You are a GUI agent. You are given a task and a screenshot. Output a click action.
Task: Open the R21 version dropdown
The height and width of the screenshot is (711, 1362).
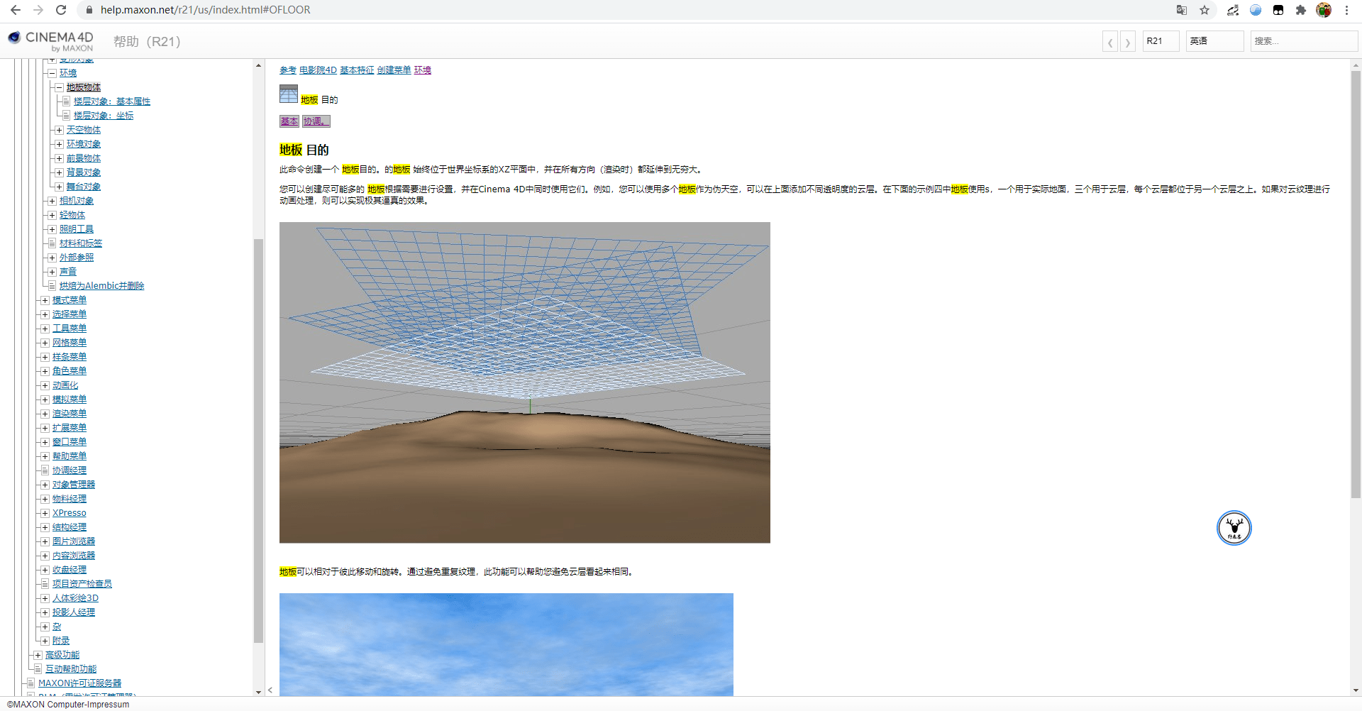coord(1161,41)
